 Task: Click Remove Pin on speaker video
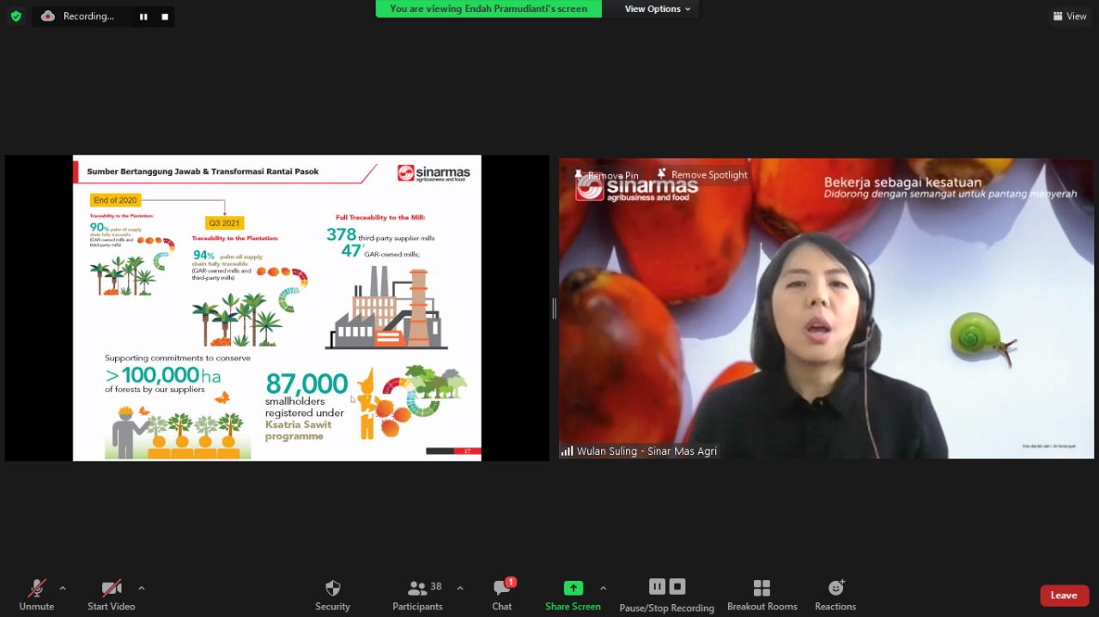(606, 175)
